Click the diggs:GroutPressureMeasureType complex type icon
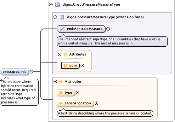The width and height of the screenshot is (175, 122). [58, 5]
